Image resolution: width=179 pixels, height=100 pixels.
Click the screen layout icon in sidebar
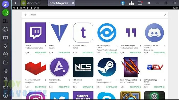5,21
